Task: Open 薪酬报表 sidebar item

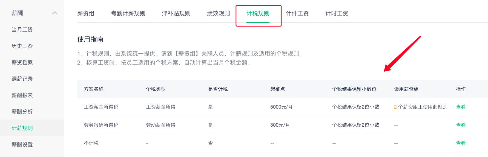Action: pyautogui.click(x=22, y=95)
